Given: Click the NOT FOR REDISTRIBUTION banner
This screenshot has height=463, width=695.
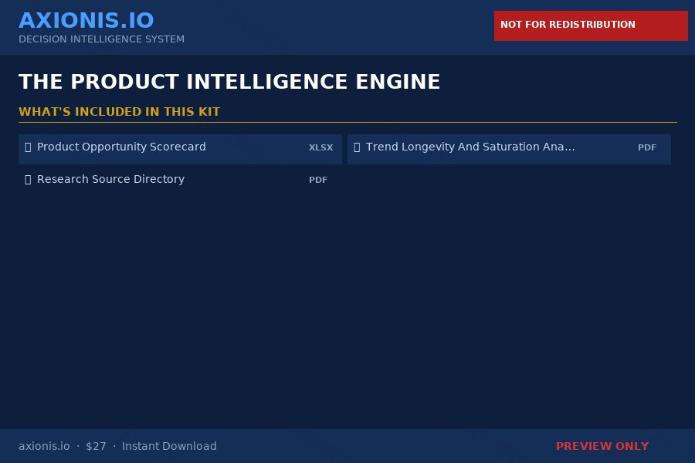Looking at the screenshot, I should click(591, 25).
